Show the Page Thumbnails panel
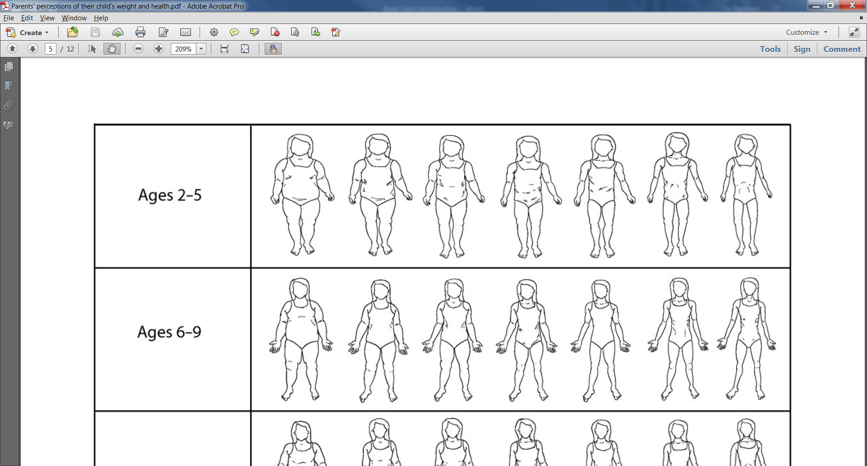The image size is (867, 466). coord(9,67)
